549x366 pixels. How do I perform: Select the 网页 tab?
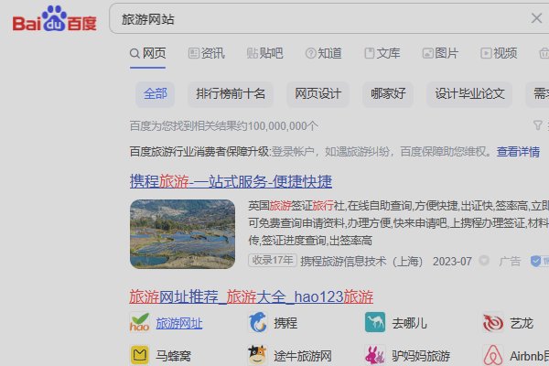147,53
